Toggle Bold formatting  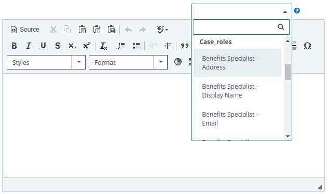coord(14,46)
